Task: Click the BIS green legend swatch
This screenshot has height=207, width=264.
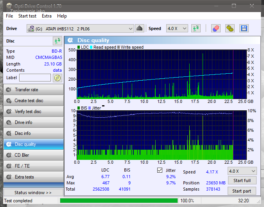Action: [x=79, y=108]
